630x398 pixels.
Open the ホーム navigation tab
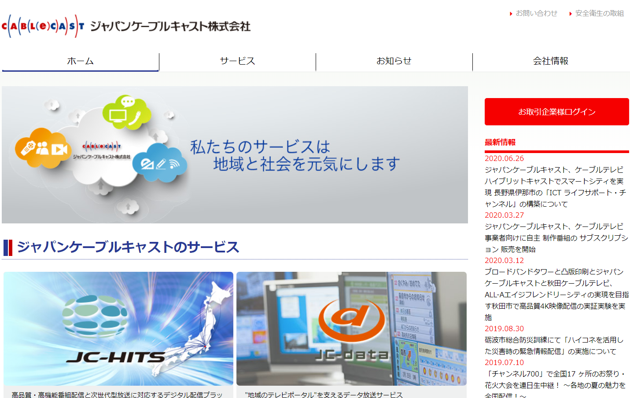[80, 61]
